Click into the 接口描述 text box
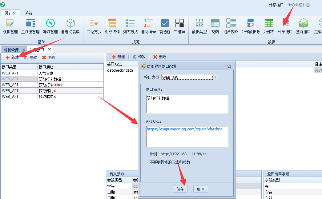This screenshot has height=199, width=322. pos(187,104)
